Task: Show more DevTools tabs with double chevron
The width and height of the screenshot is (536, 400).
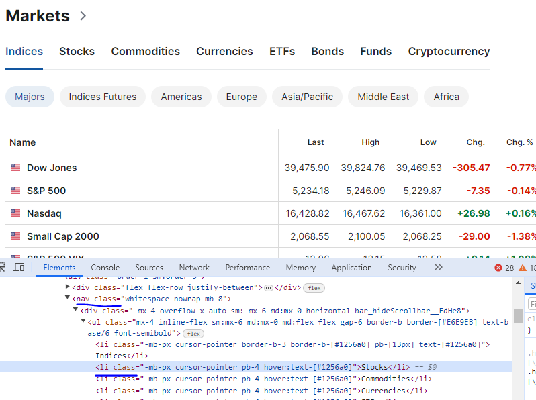Action: click(438, 267)
